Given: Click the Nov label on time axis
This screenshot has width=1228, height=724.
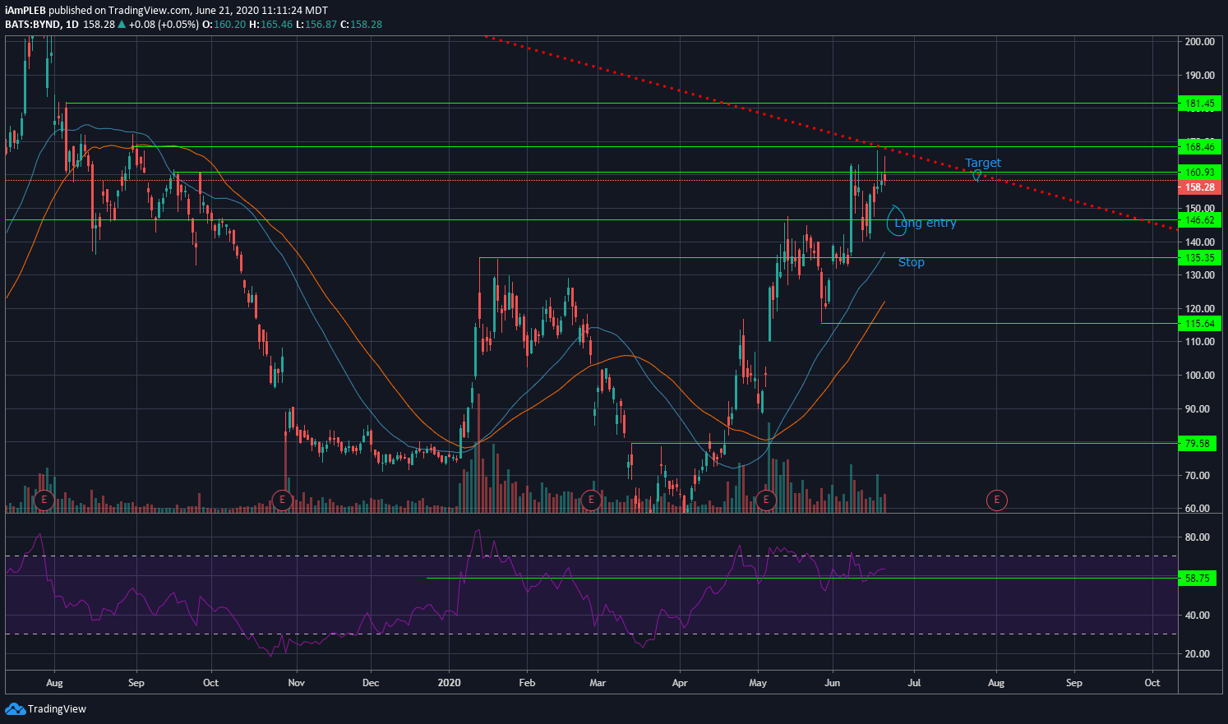Looking at the screenshot, I should (297, 683).
